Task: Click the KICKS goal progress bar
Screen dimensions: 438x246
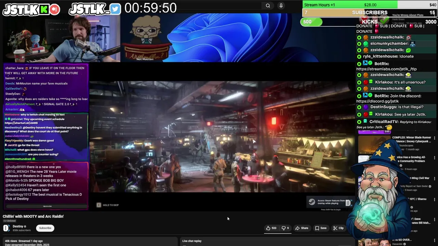Action: click(370, 22)
